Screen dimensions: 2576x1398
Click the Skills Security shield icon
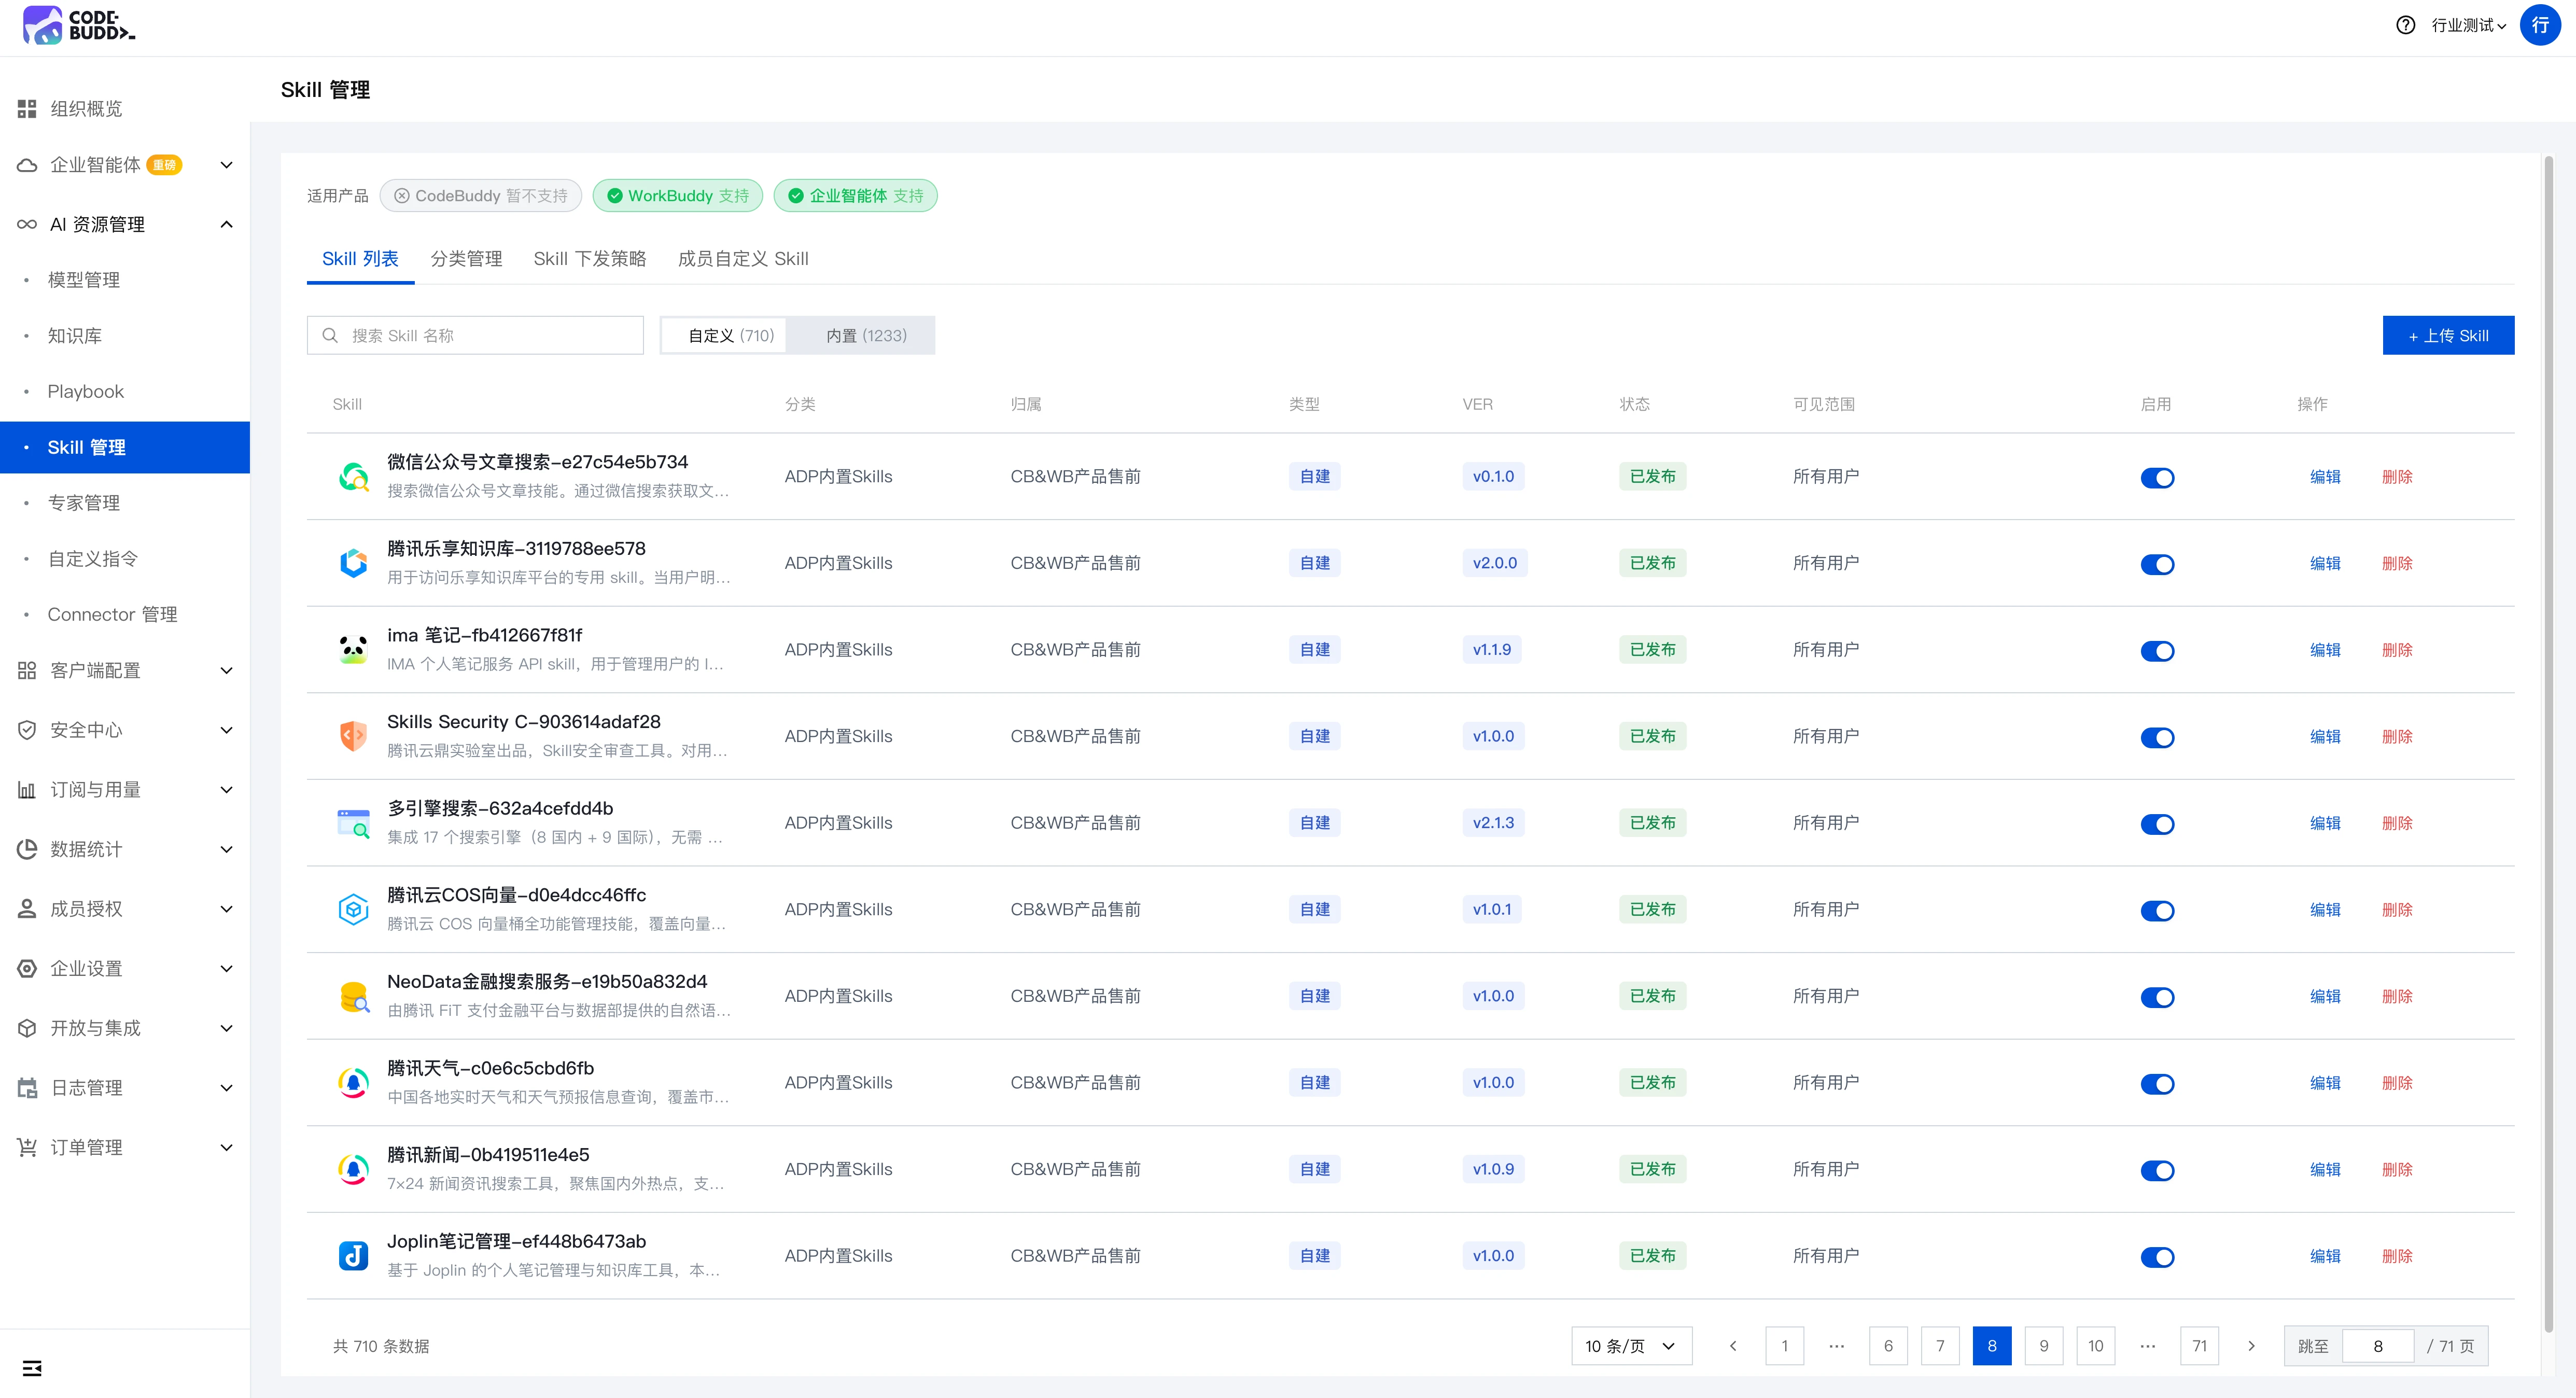(x=353, y=736)
